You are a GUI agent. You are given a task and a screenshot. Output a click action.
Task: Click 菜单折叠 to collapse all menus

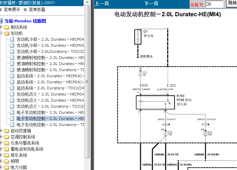point(37,10)
